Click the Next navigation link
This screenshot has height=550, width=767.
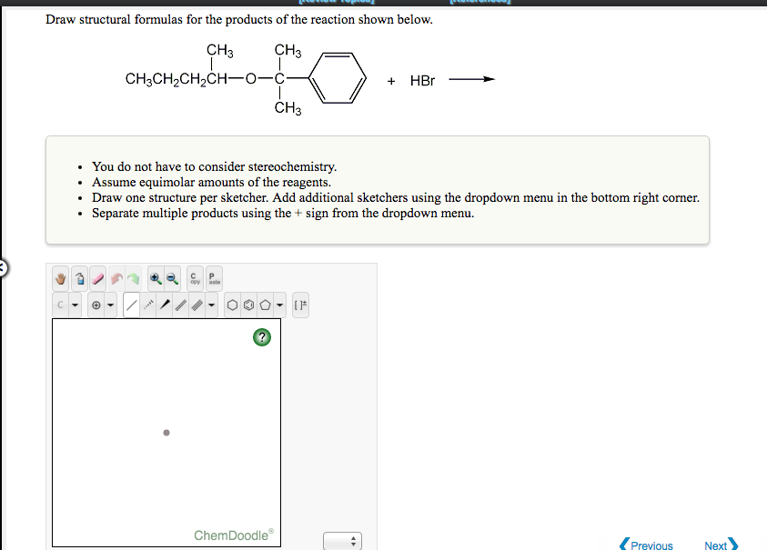click(718, 545)
